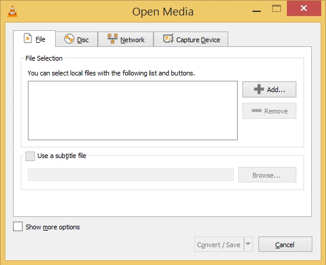This screenshot has height=265, width=326.
Task: Click inside the file selection list box
Action: (133, 111)
